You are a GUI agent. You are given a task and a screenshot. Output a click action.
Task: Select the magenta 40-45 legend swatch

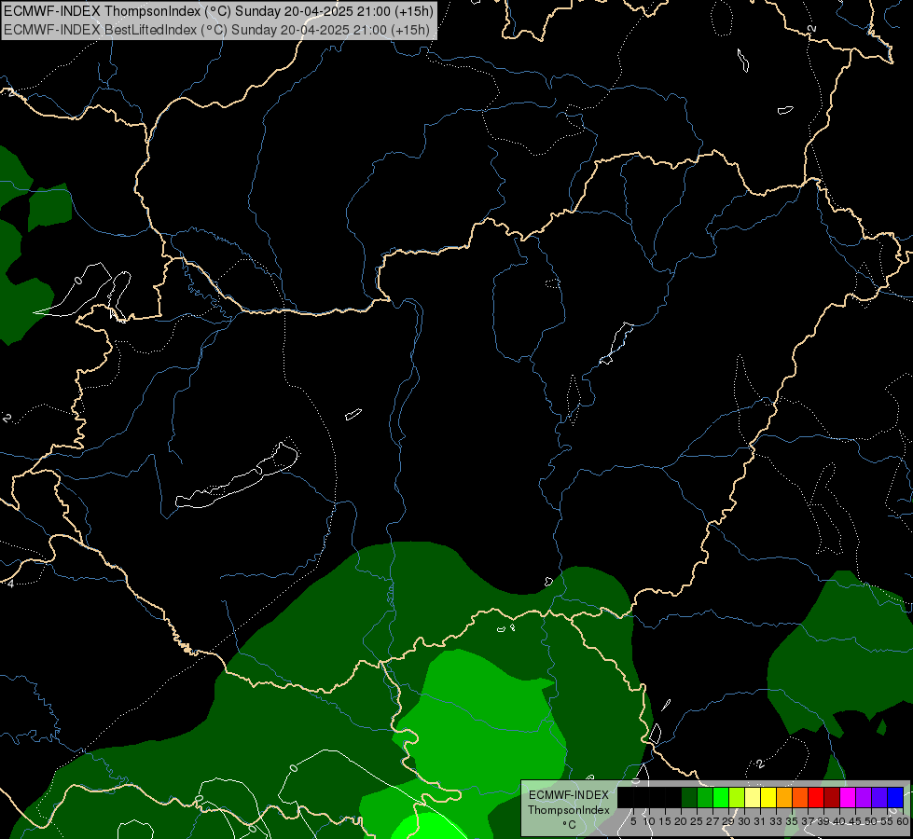click(849, 797)
